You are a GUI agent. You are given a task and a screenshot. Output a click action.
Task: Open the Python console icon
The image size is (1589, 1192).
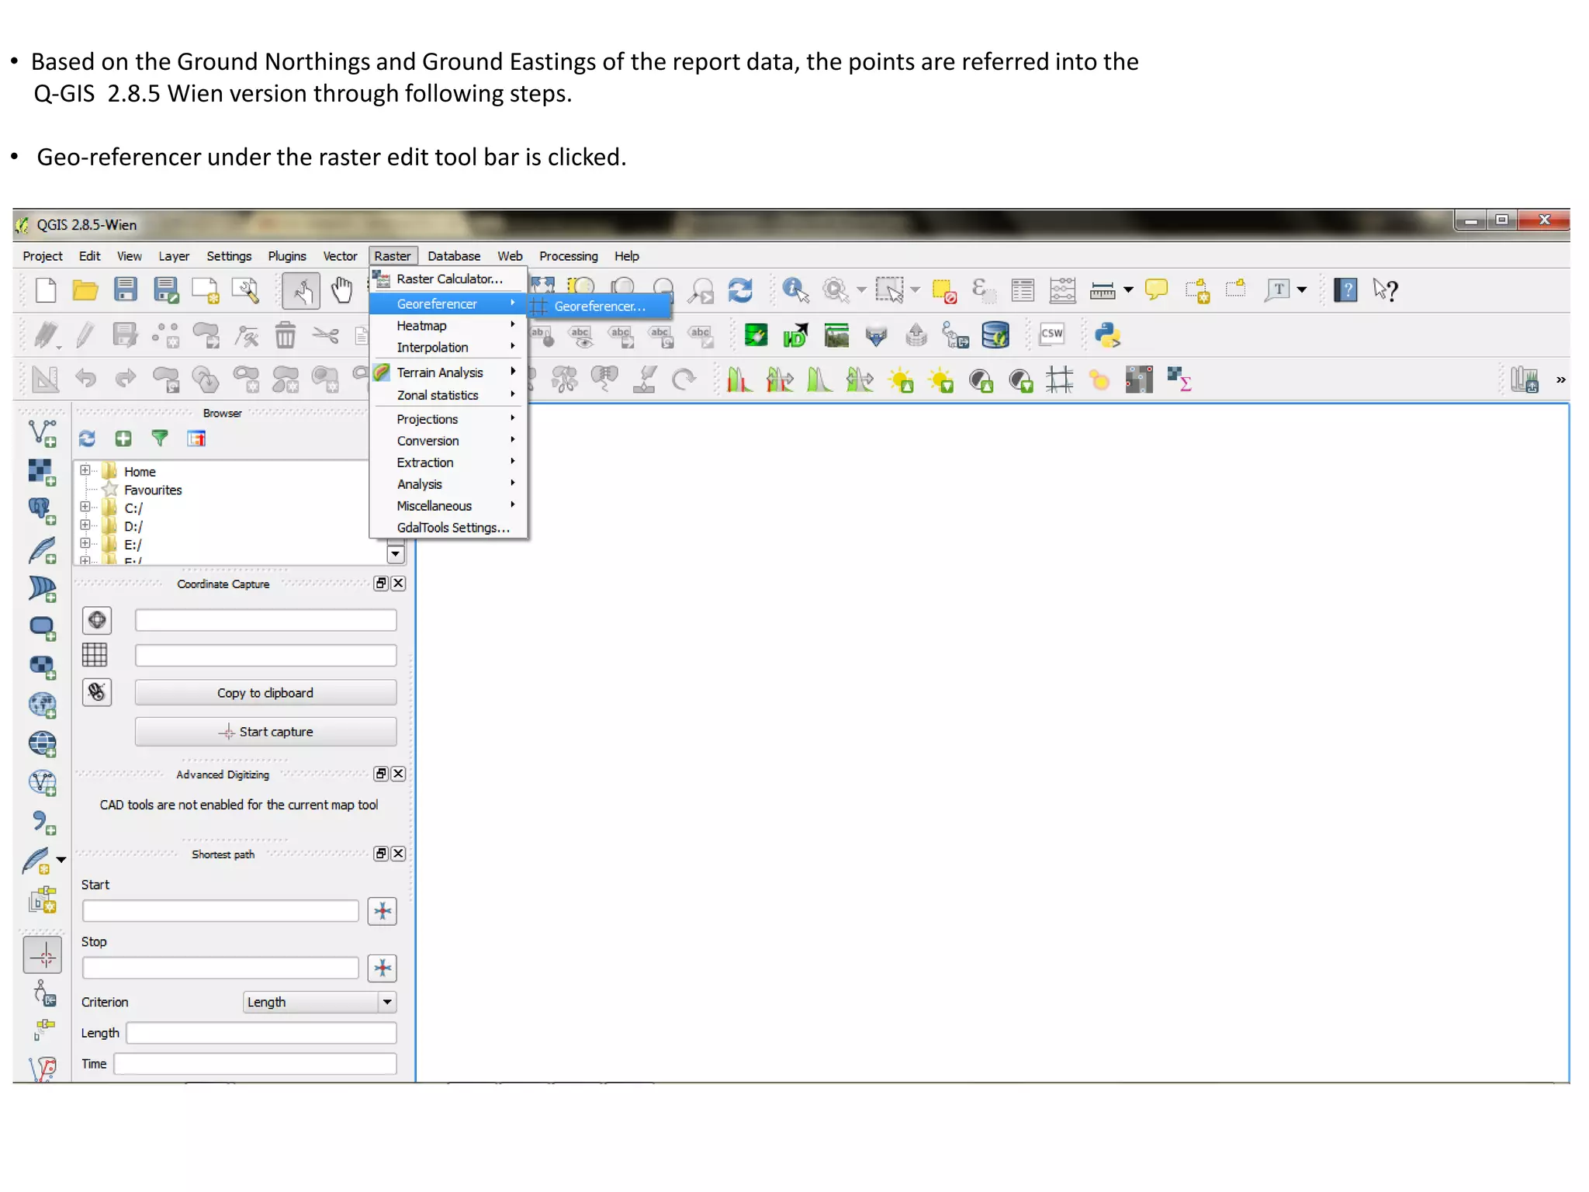[x=1108, y=335]
